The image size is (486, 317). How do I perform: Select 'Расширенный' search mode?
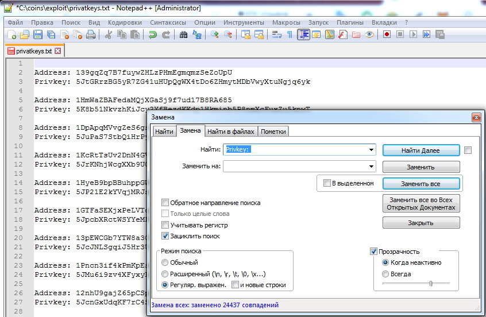coord(165,274)
